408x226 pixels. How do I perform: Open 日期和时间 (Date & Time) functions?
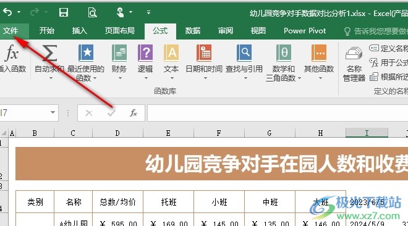pos(204,62)
